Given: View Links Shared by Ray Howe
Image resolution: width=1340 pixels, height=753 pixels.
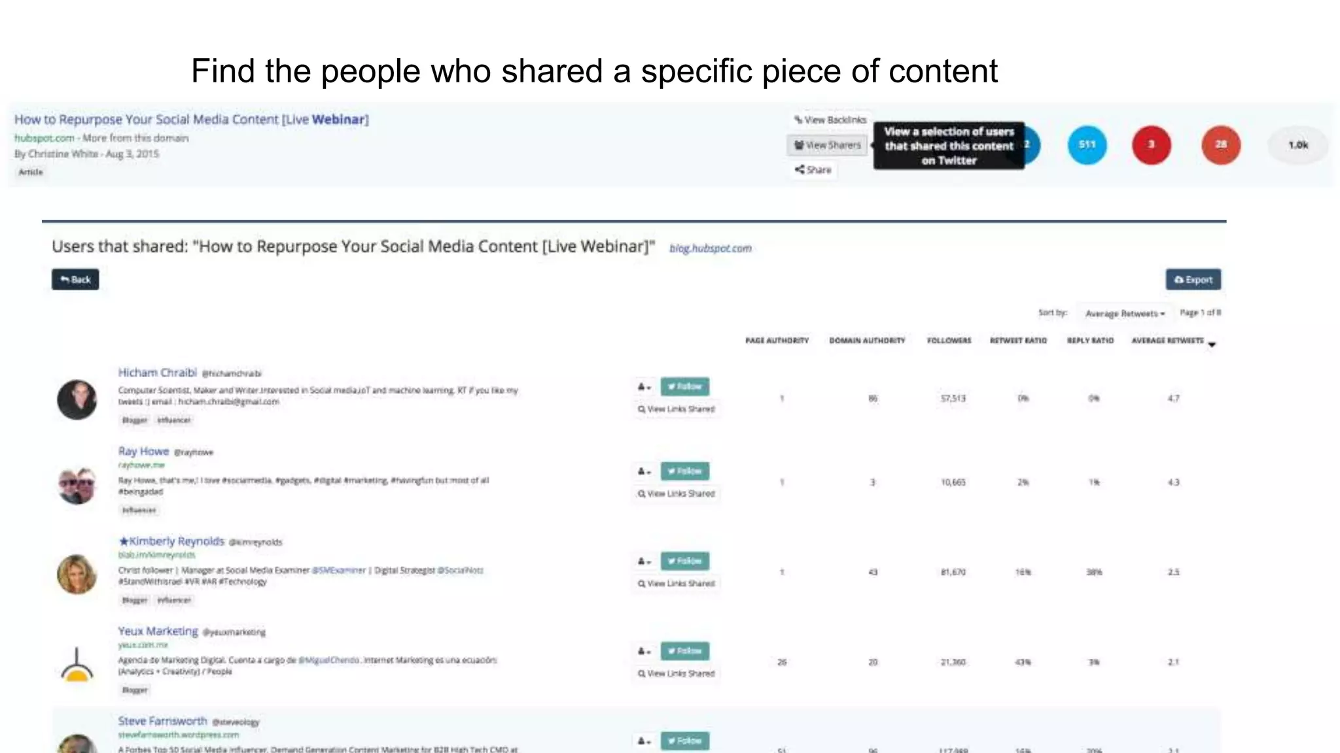Looking at the screenshot, I should click(x=677, y=494).
